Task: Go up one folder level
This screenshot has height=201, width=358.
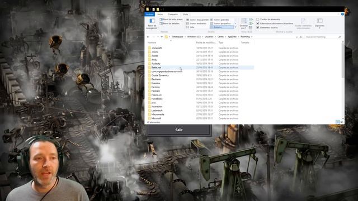Action: [x=162, y=37]
